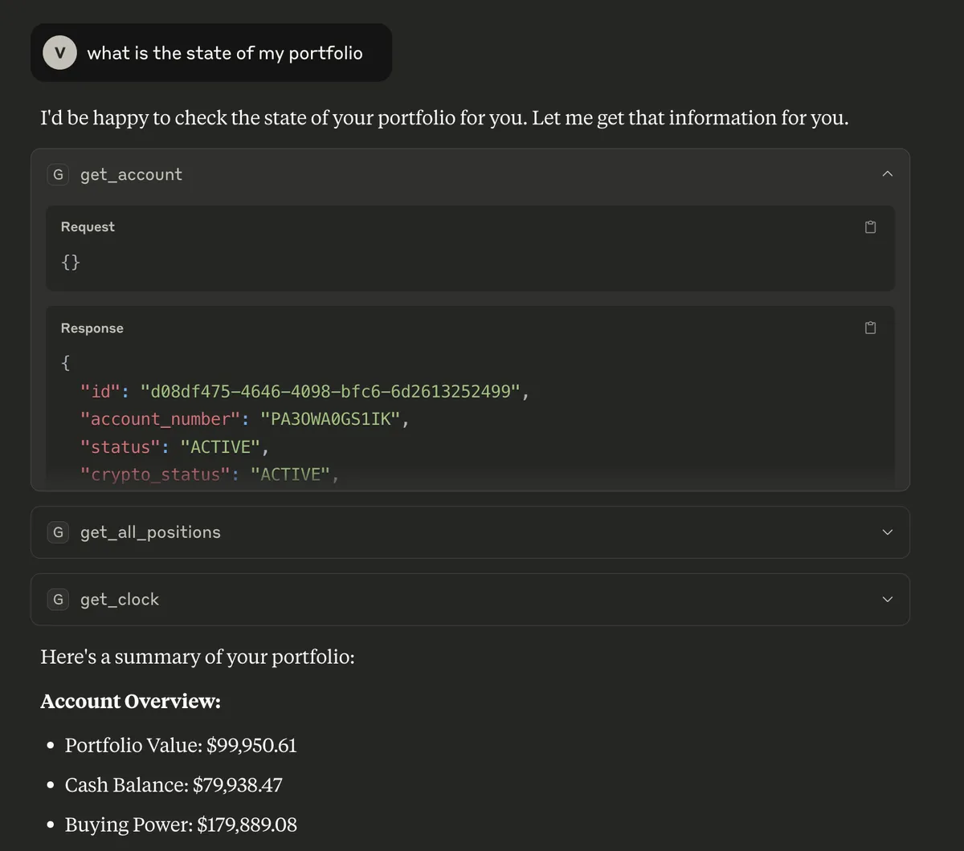This screenshot has width=964, height=851.
Task: Click the Request section label
Action: 88,227
